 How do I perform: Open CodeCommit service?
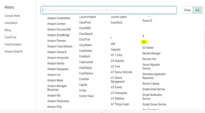click(x=86, y=62)
